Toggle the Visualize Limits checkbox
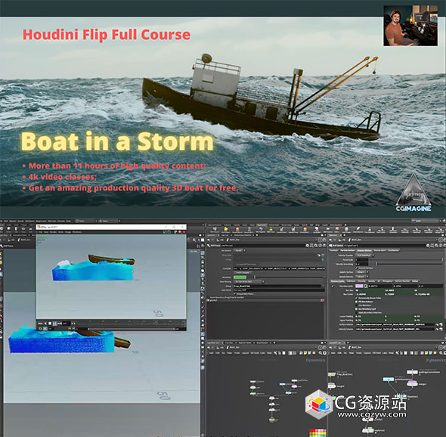 pos(333,286)
